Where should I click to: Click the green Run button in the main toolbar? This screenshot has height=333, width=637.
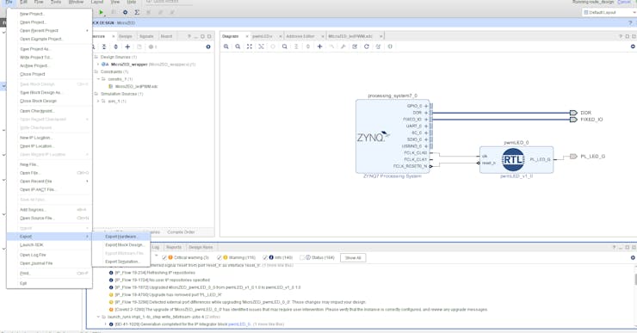[102, 12]
